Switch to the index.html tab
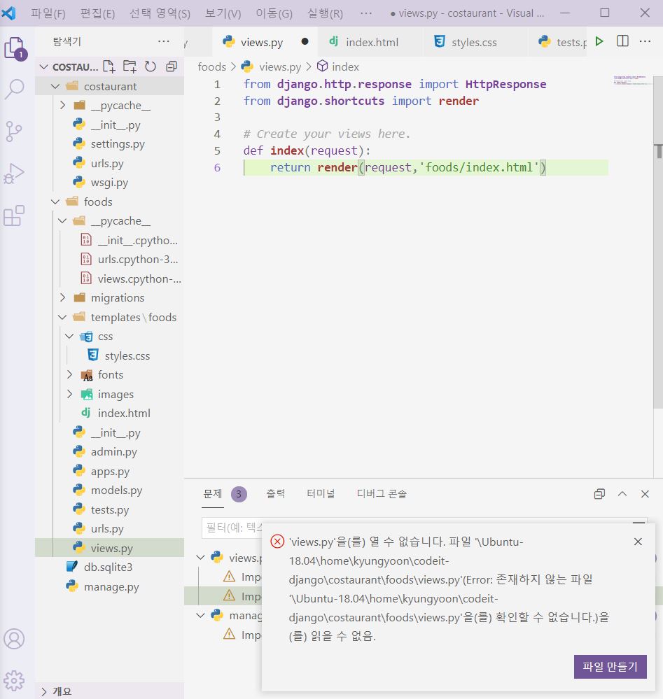Image resolution: width=663 pixels, height=699 pixels. click(x=372, y=42)
